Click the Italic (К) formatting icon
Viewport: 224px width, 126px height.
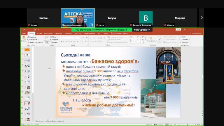pyautogui.click(x=64, y=41)
